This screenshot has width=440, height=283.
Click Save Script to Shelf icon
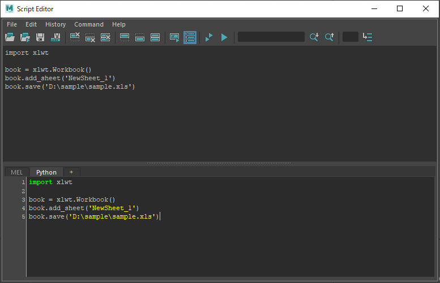click(x=55, y=37)
